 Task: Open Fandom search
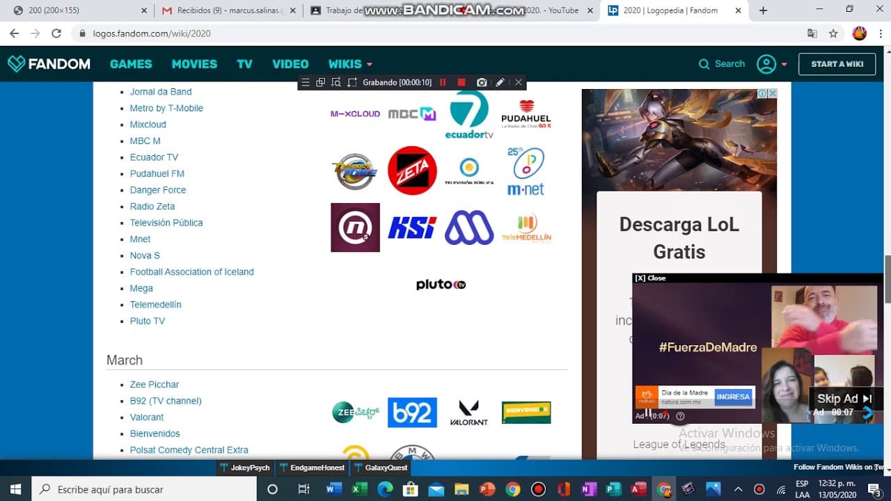(722, 64)
